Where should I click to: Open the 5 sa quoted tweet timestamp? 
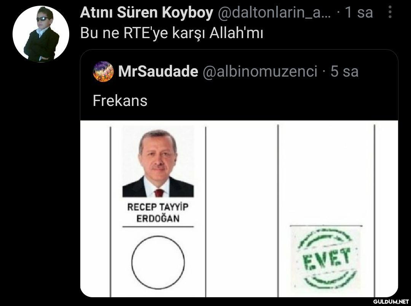coord(344,71)
